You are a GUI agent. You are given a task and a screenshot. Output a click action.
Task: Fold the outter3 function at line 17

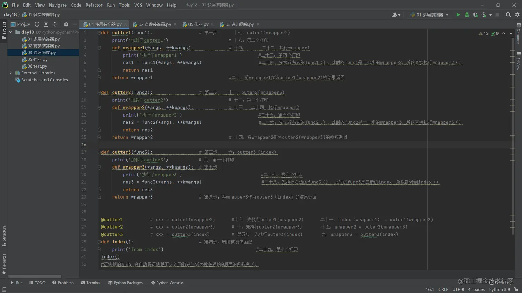coord(99,152)
